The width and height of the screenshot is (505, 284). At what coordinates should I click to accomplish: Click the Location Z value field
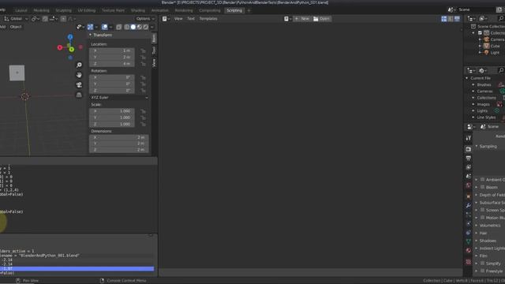(112, 64)
